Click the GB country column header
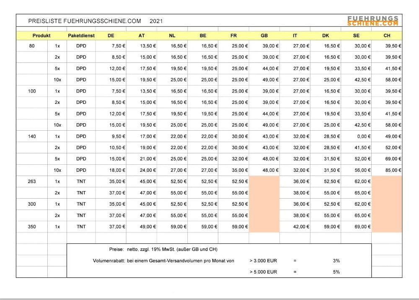The image size is (419, 300). pos(264,36)
